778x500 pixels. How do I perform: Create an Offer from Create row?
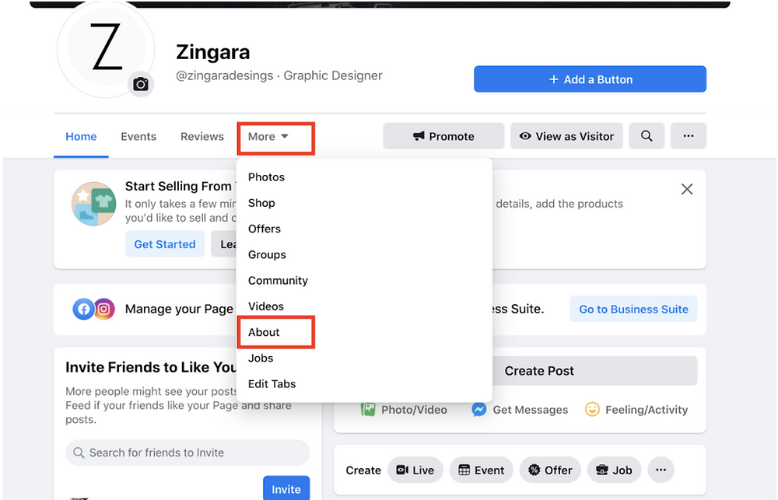(550, 470)
